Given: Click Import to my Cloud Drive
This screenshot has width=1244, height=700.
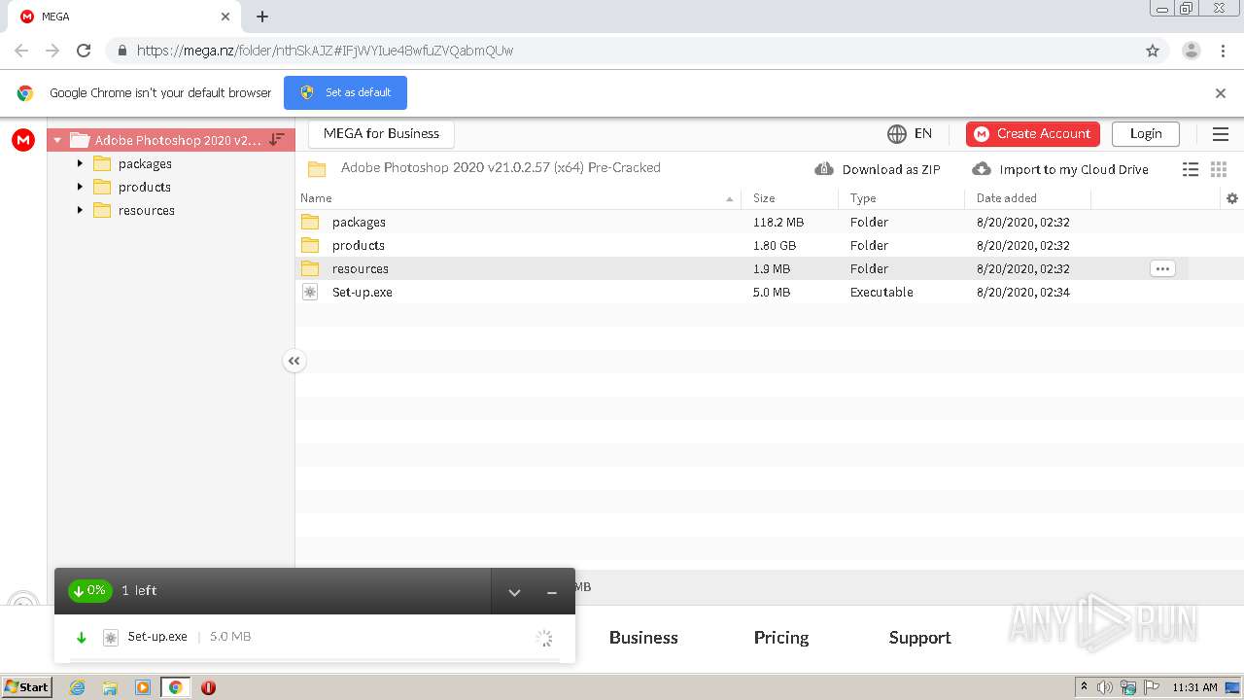Looking at the screenshot, I should [1060, 169].
